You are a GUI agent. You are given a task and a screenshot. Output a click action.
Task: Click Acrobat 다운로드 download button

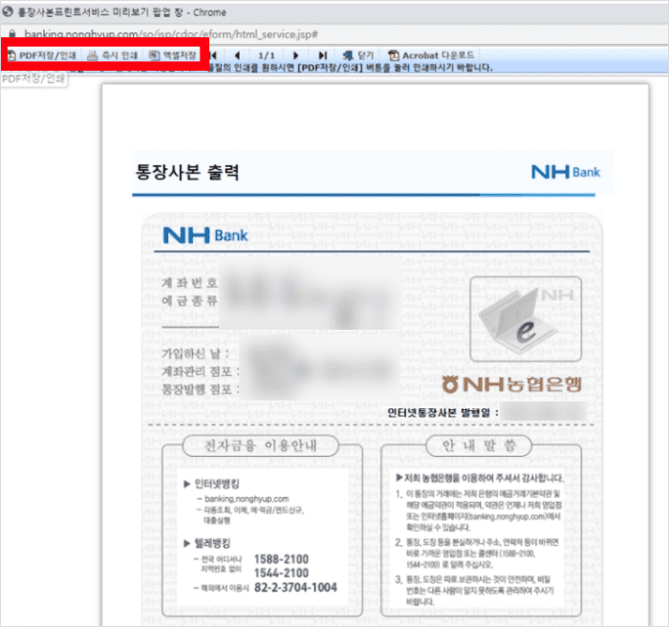point(431,55)
